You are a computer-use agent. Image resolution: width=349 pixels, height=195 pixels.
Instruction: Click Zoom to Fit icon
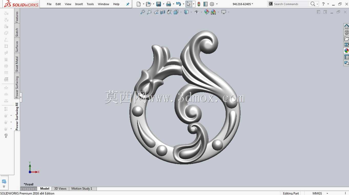[143, 12]
